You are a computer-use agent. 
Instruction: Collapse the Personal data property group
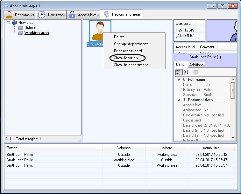coord(178,100)
